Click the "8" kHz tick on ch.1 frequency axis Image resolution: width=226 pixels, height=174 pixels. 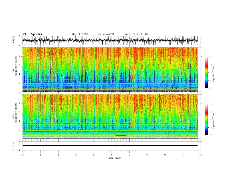pos(20,56)
